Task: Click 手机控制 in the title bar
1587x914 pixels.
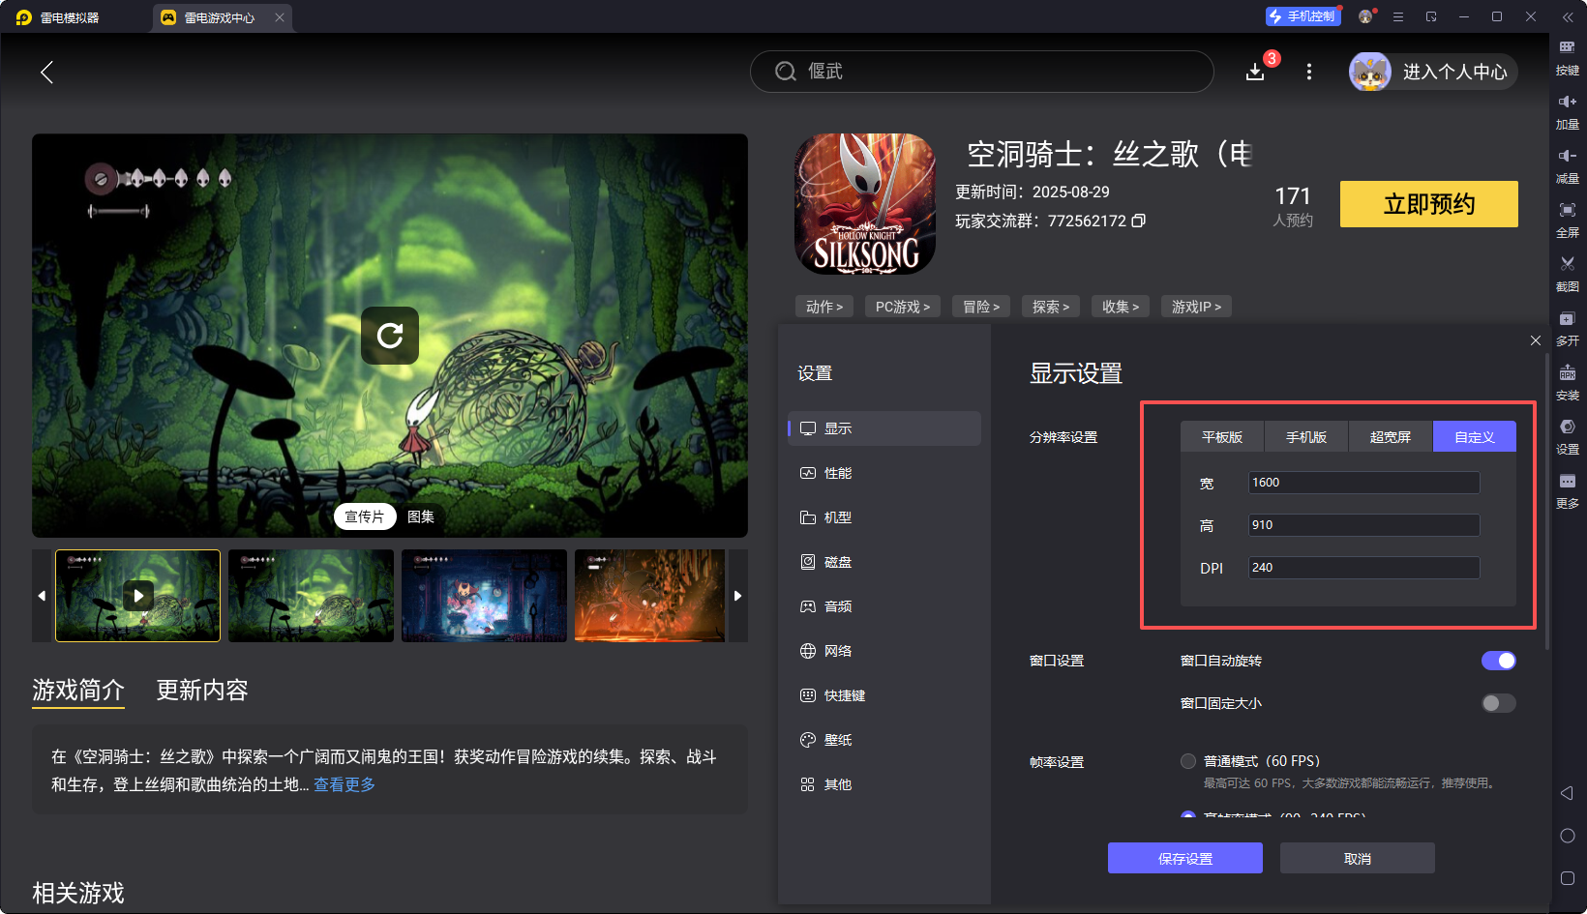Action: pyautogui.click(x=1303, y=16)
